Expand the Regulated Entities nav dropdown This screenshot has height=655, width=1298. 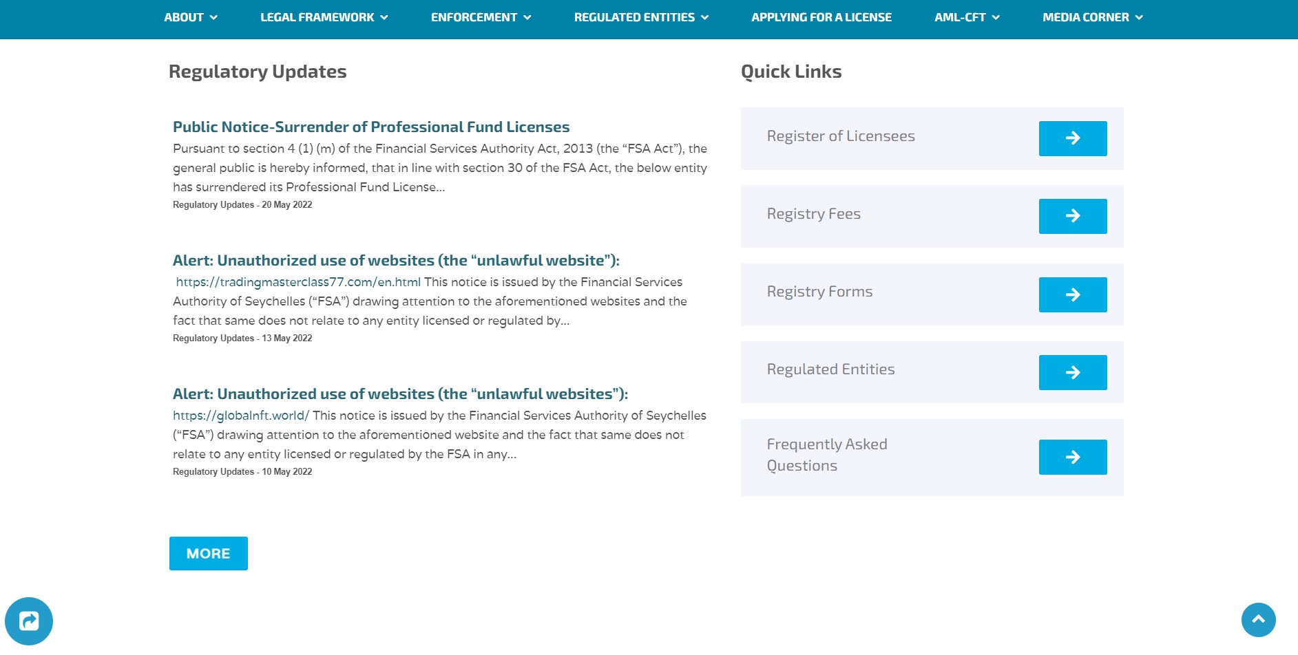[640, 17]
